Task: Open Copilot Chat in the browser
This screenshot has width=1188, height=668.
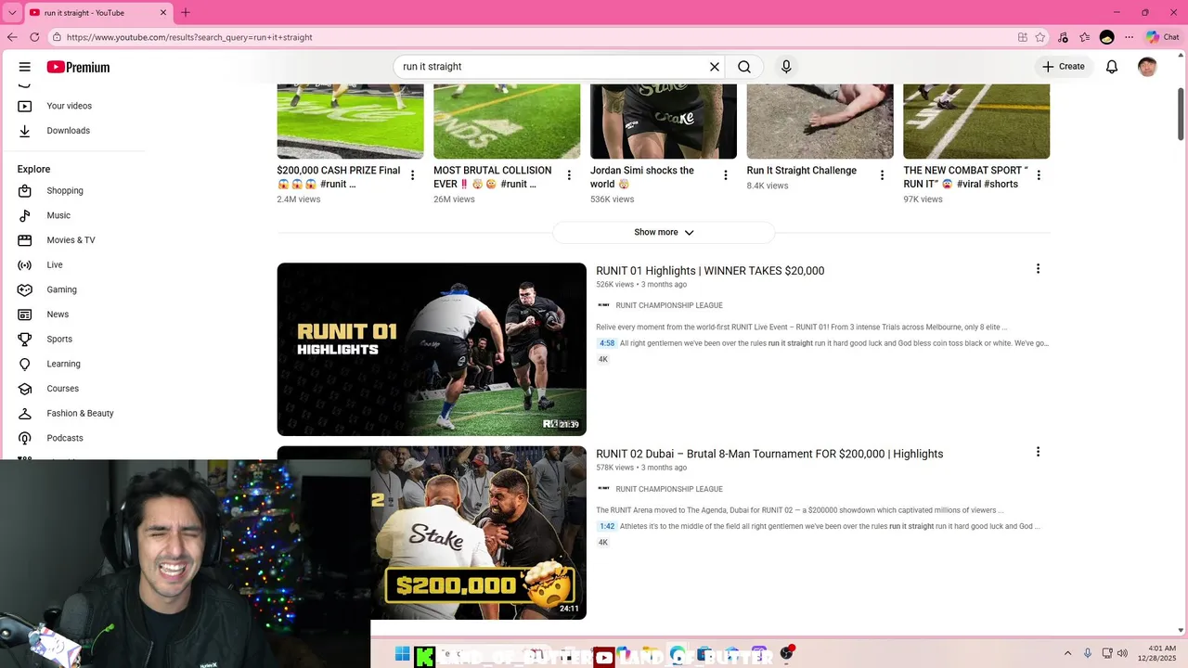Action: pyautogui.click(x=1162, y=37)
